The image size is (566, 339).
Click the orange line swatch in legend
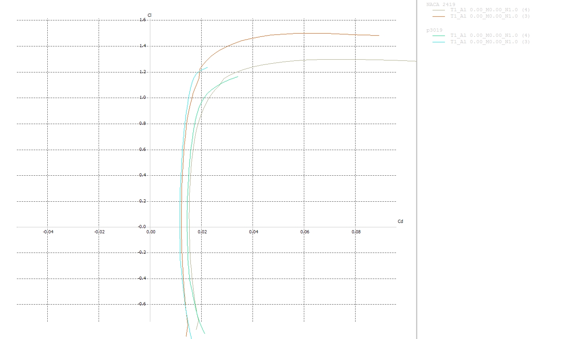click(439, 16)
